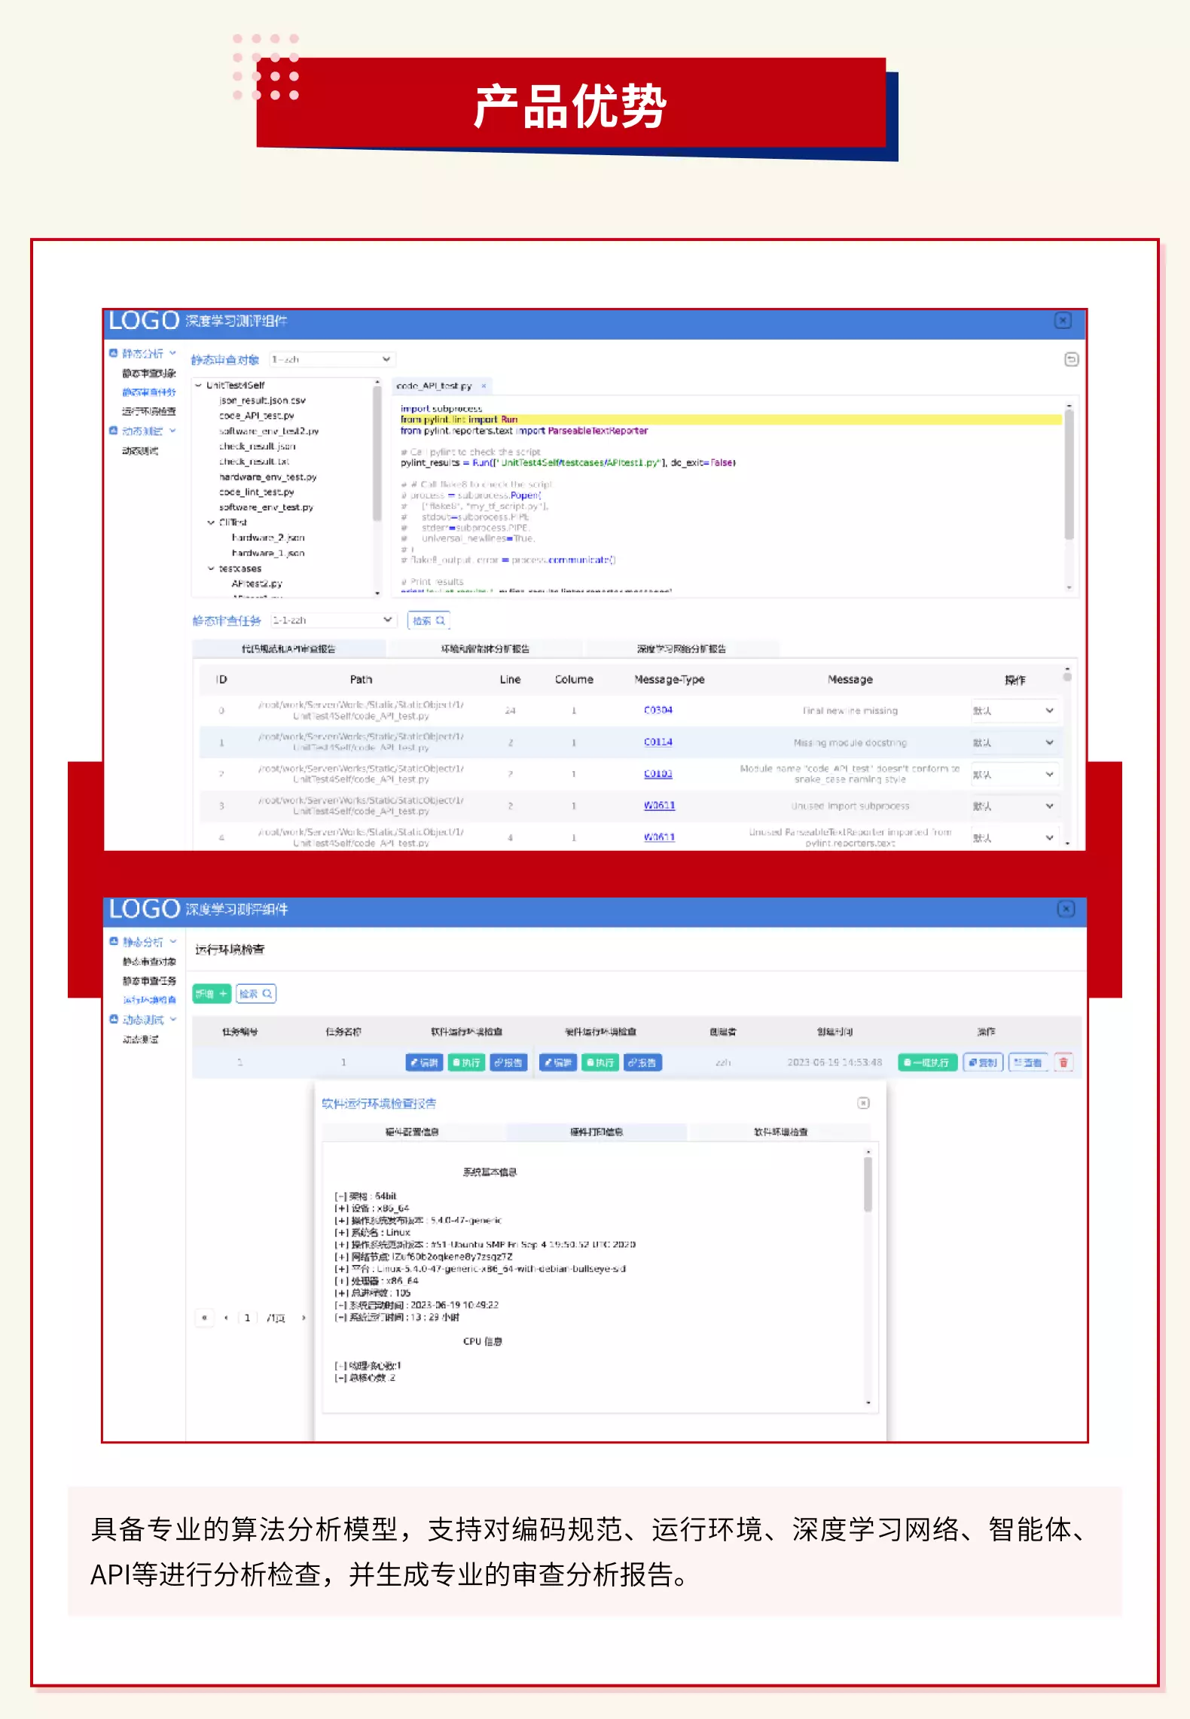1190x1719 pixels.
Task: Collapse the testcases folder
Action: pos(211,568)
